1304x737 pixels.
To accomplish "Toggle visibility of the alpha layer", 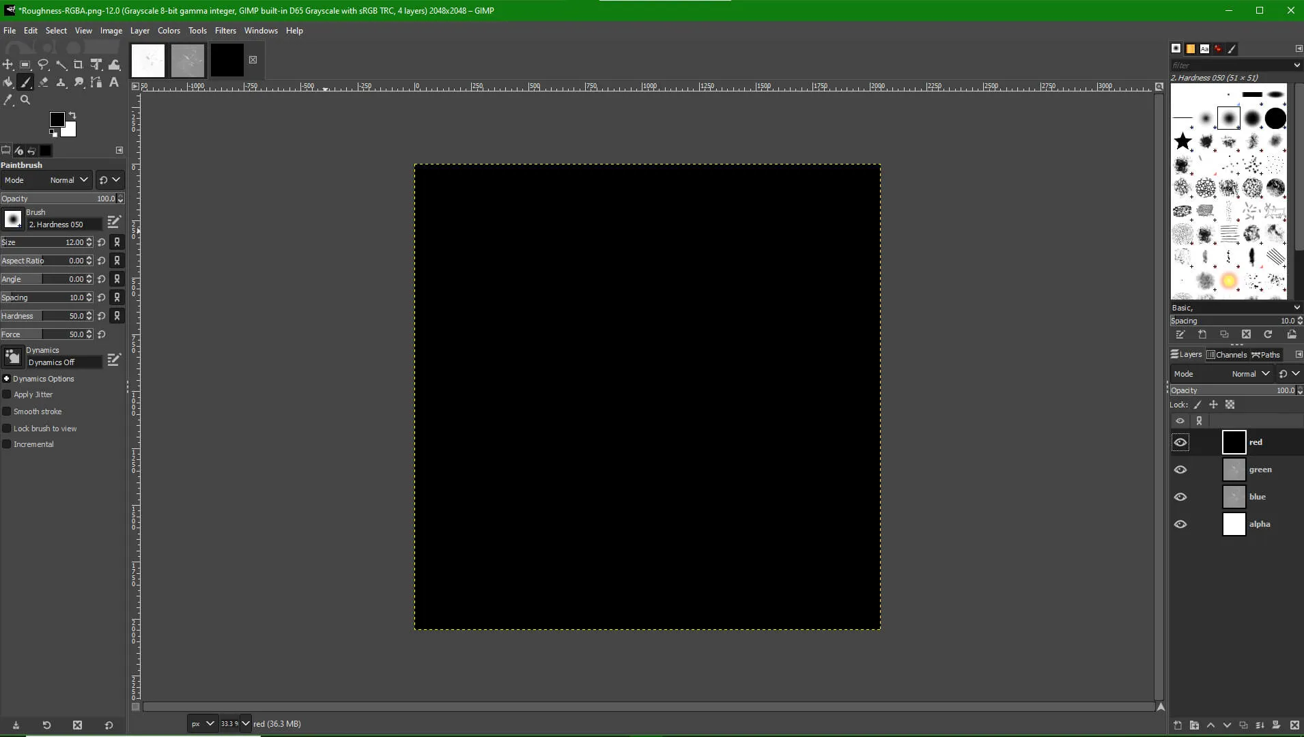I will pos(1180,524).
